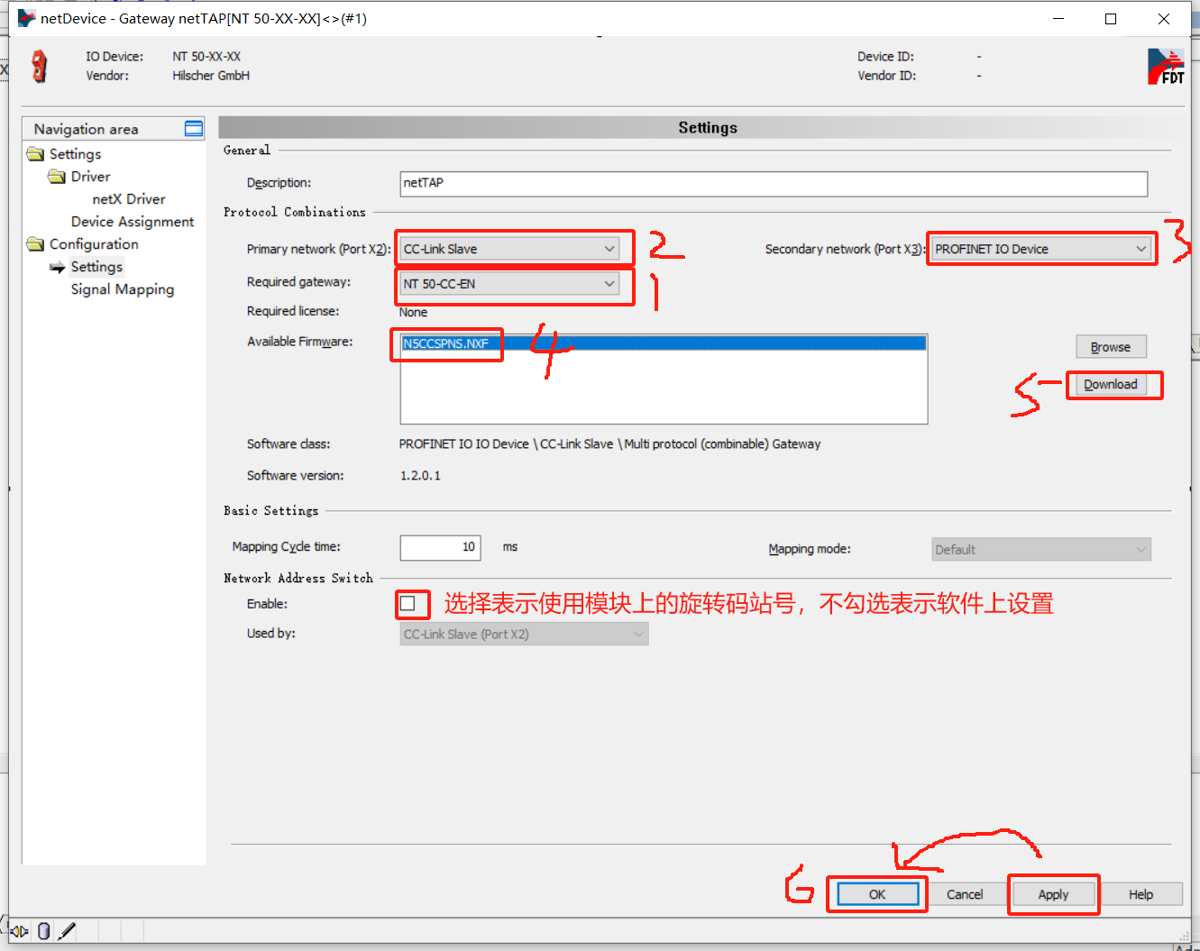Click the Navigation area panel toggle icon

tap(193, 129)
